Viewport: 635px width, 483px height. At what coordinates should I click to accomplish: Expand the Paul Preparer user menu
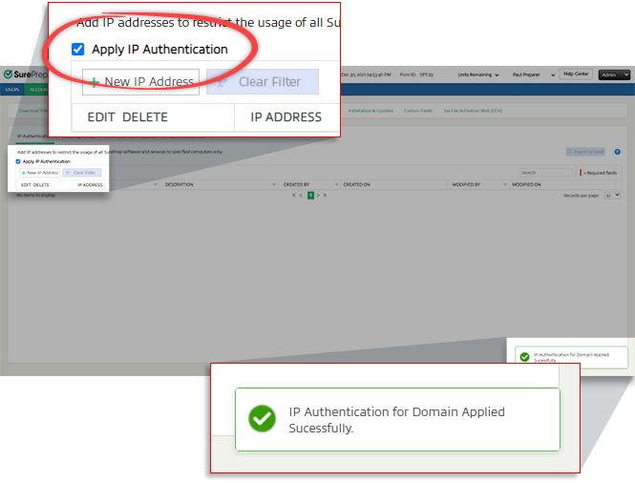[534, 74]
